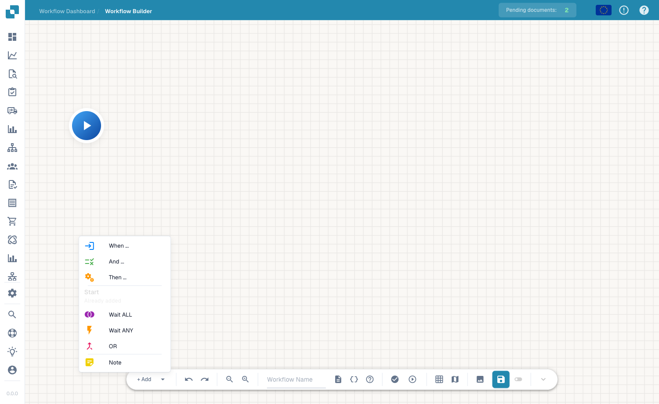Viewport: 659px width, 404px height.
Task: Open the user account icon in sidebar
Action: [12, 370]
